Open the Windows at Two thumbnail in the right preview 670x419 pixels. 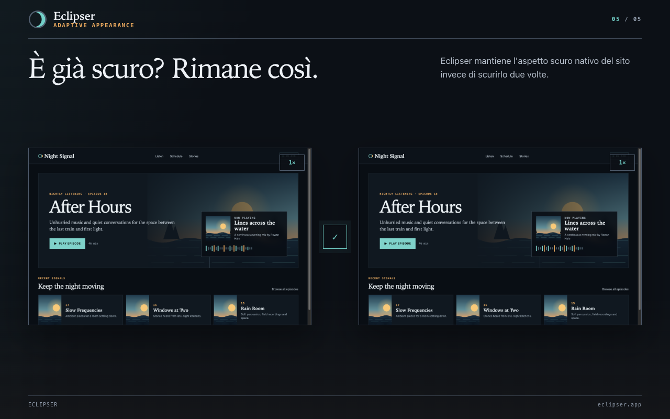(468, 310)
